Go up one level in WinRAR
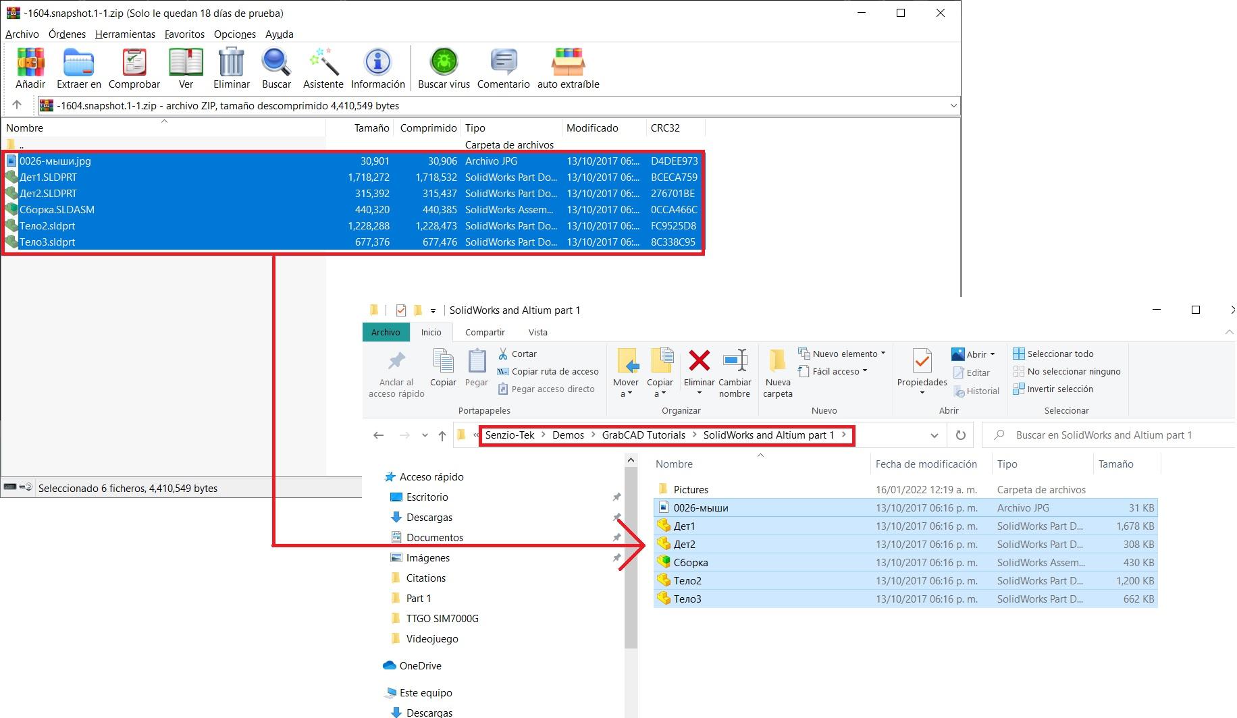This screenshot has height=718, width=1237. (x=17, y=105)
